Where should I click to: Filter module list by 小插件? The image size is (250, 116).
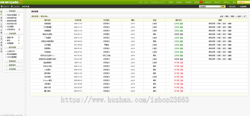[x=239, y=16]
